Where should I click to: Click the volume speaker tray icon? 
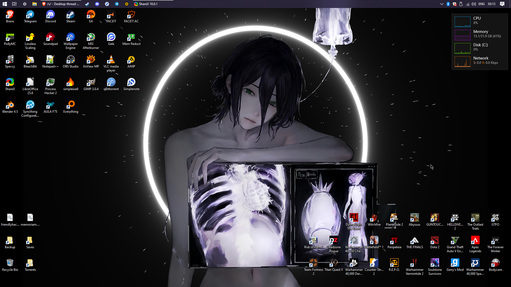pyautogui.click(x=474, y=4)
